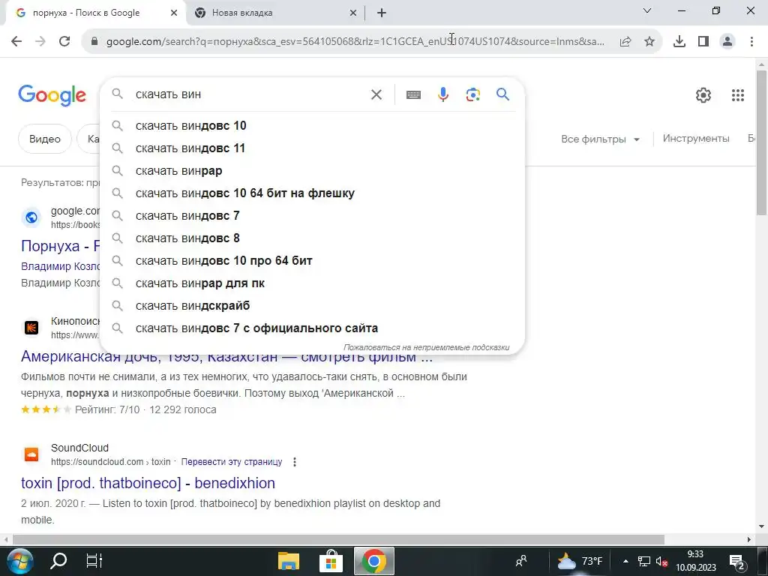Reload the page with the refresh icon
Image resolution: width=768 pixels, height=576 pixels.
[x=64, y=42]
